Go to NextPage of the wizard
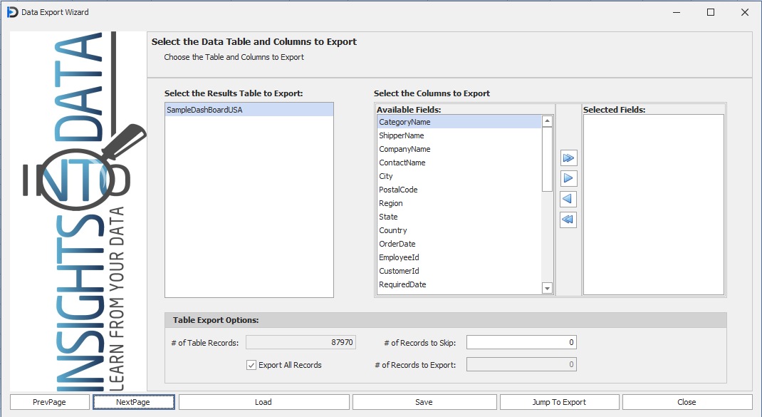 pyautogui.click(x=133, y=402)
